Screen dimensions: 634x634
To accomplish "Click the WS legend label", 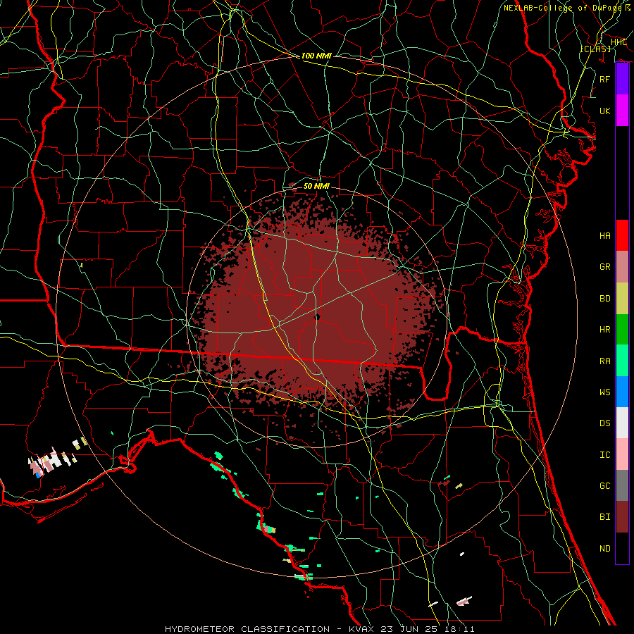I will pos(605,392).
